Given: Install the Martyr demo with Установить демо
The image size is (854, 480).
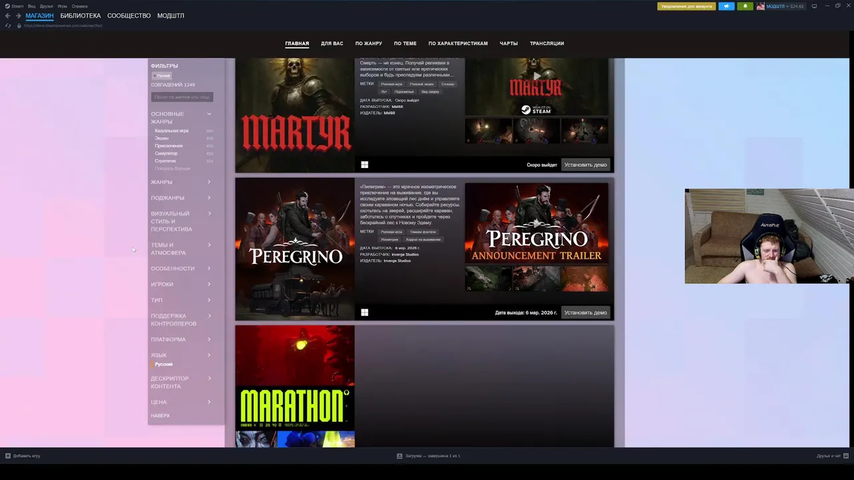Looking at the screenshot, I should (586, 165).
